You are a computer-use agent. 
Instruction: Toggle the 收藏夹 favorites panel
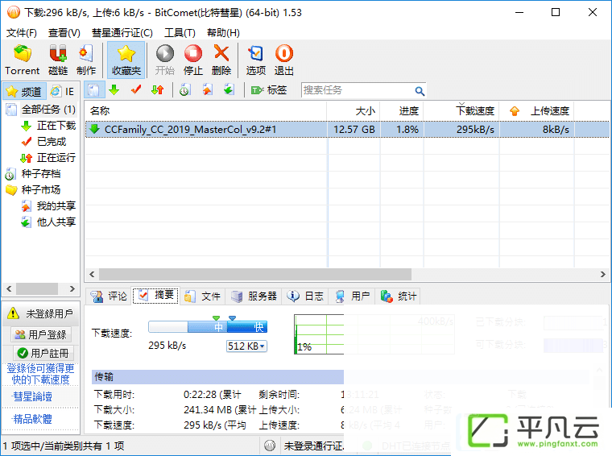(x=126, y=60)
